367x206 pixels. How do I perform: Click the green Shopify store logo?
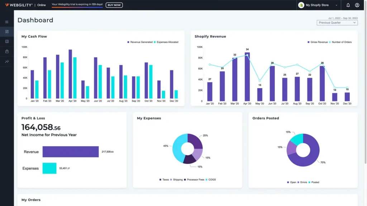pos(301,5)
